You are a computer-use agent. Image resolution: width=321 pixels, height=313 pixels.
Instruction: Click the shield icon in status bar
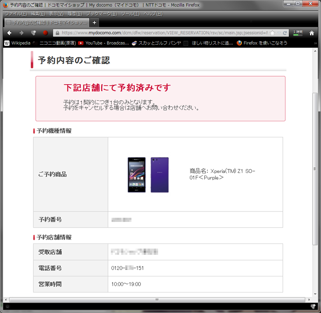coord(313,307)
